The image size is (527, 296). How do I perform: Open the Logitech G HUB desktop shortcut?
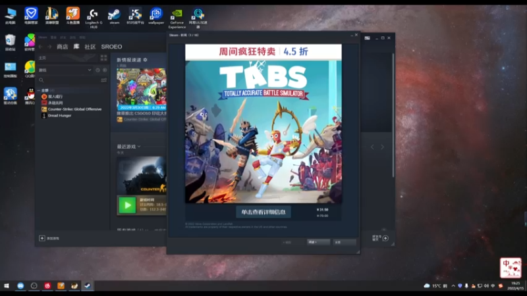tap(94, 18)
